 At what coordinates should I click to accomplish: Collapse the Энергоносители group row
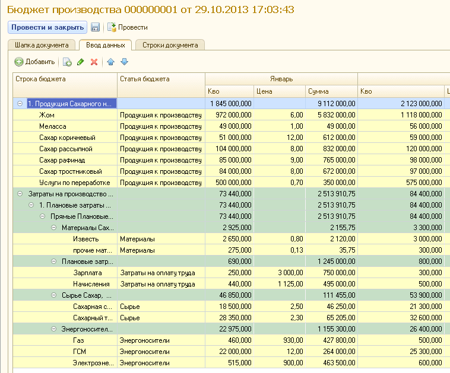53,329
